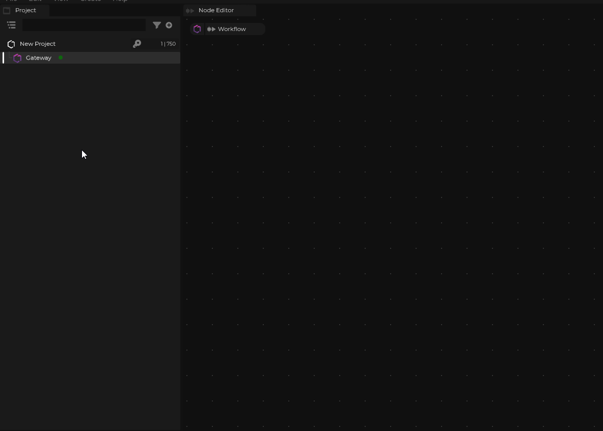This screenshot has height=431, width=603.
Task: Open the Help menu
Action: pos(120,1)
